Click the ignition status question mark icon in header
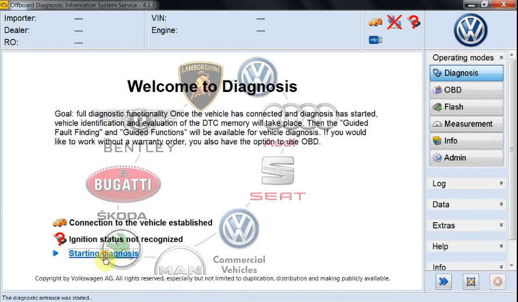This screenshot has width=518, height=302. (413, 22)
